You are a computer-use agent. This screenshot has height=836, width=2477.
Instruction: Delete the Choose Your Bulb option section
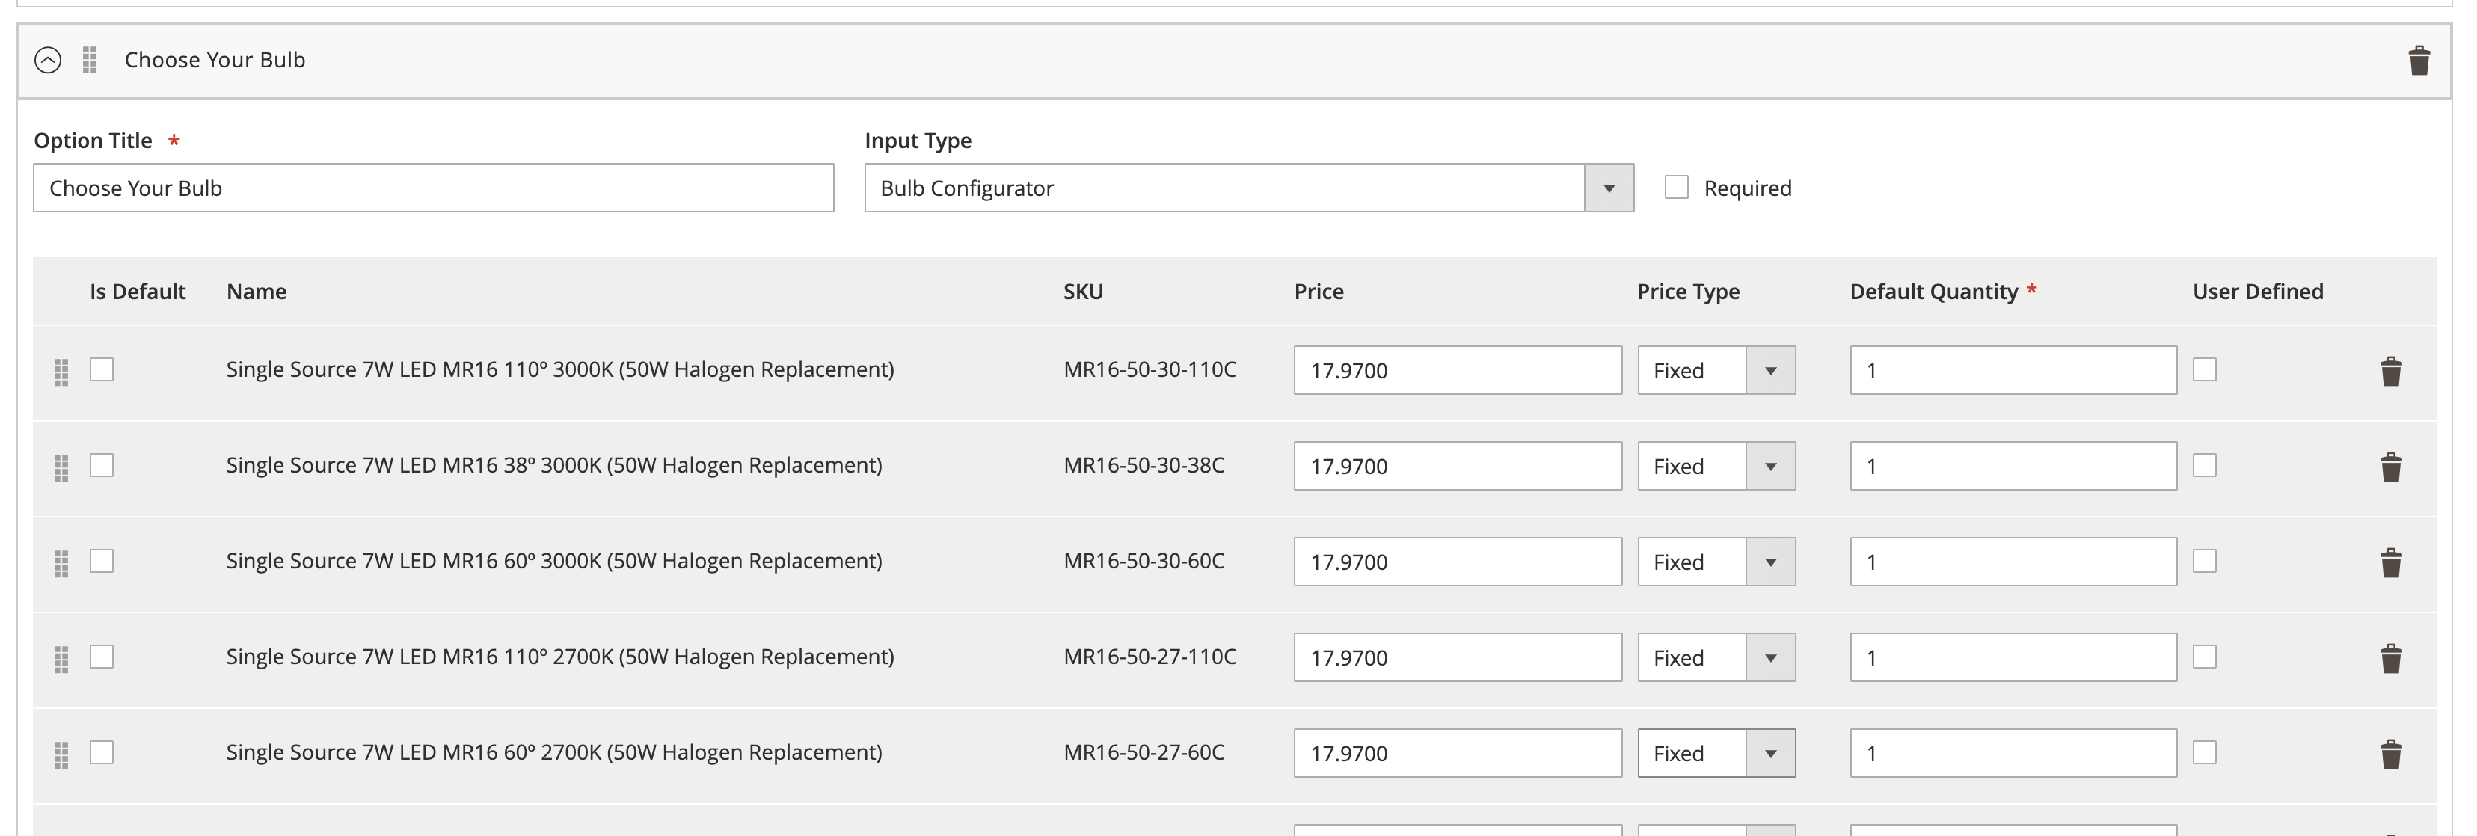[x=2419, y=61]
